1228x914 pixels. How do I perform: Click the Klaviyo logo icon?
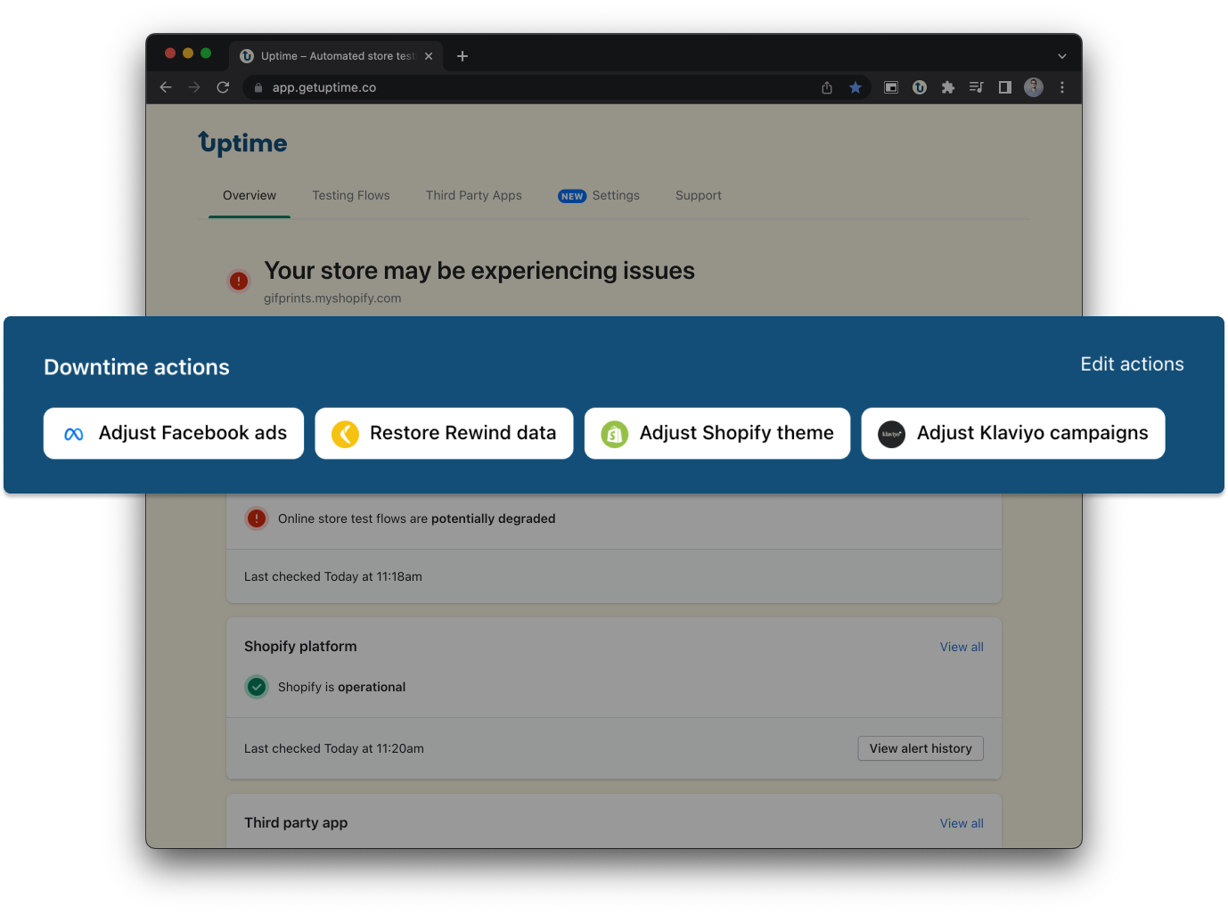(x=891, y=434)
